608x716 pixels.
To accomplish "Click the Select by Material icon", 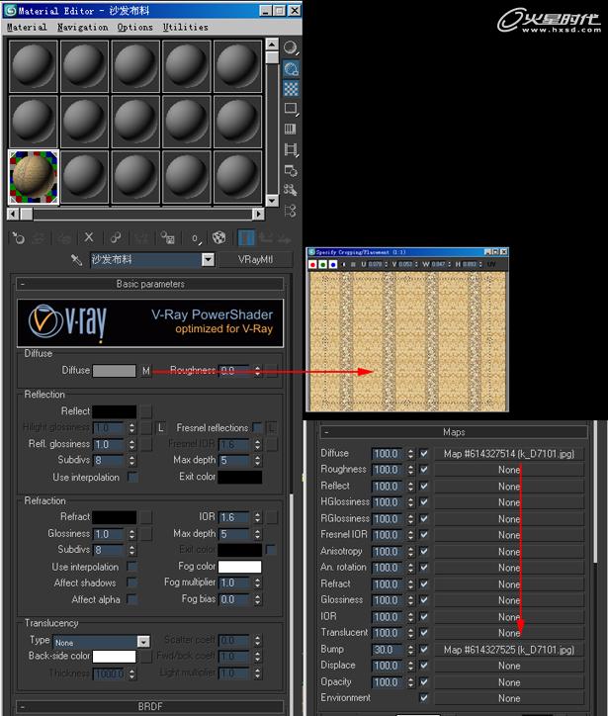I will click(x=291, y=190).
